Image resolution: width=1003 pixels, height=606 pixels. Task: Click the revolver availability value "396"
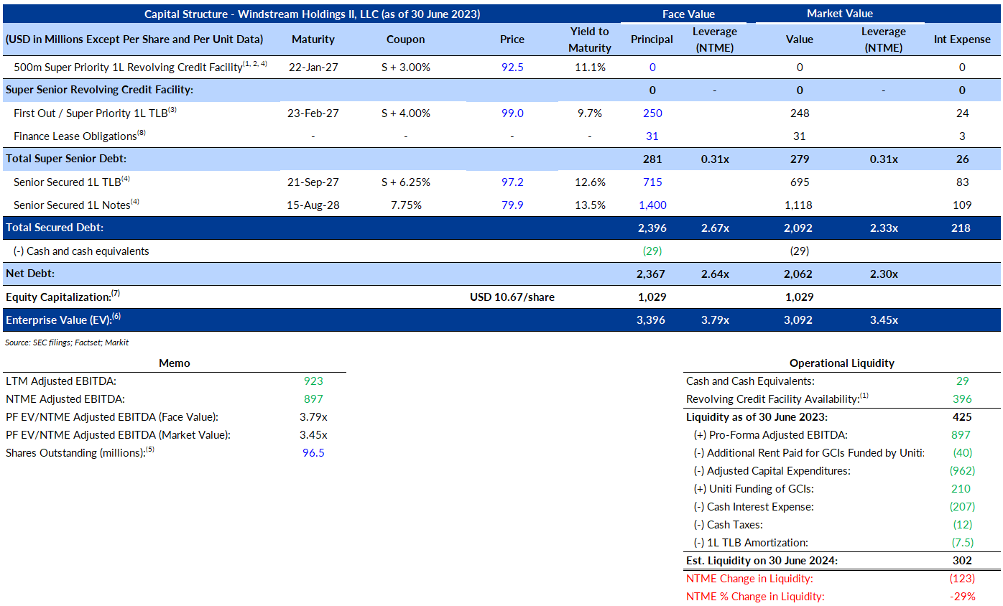pos(963,399)
